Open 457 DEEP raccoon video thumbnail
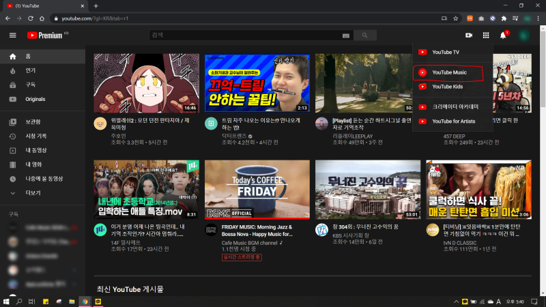 (x=513, y=83)
